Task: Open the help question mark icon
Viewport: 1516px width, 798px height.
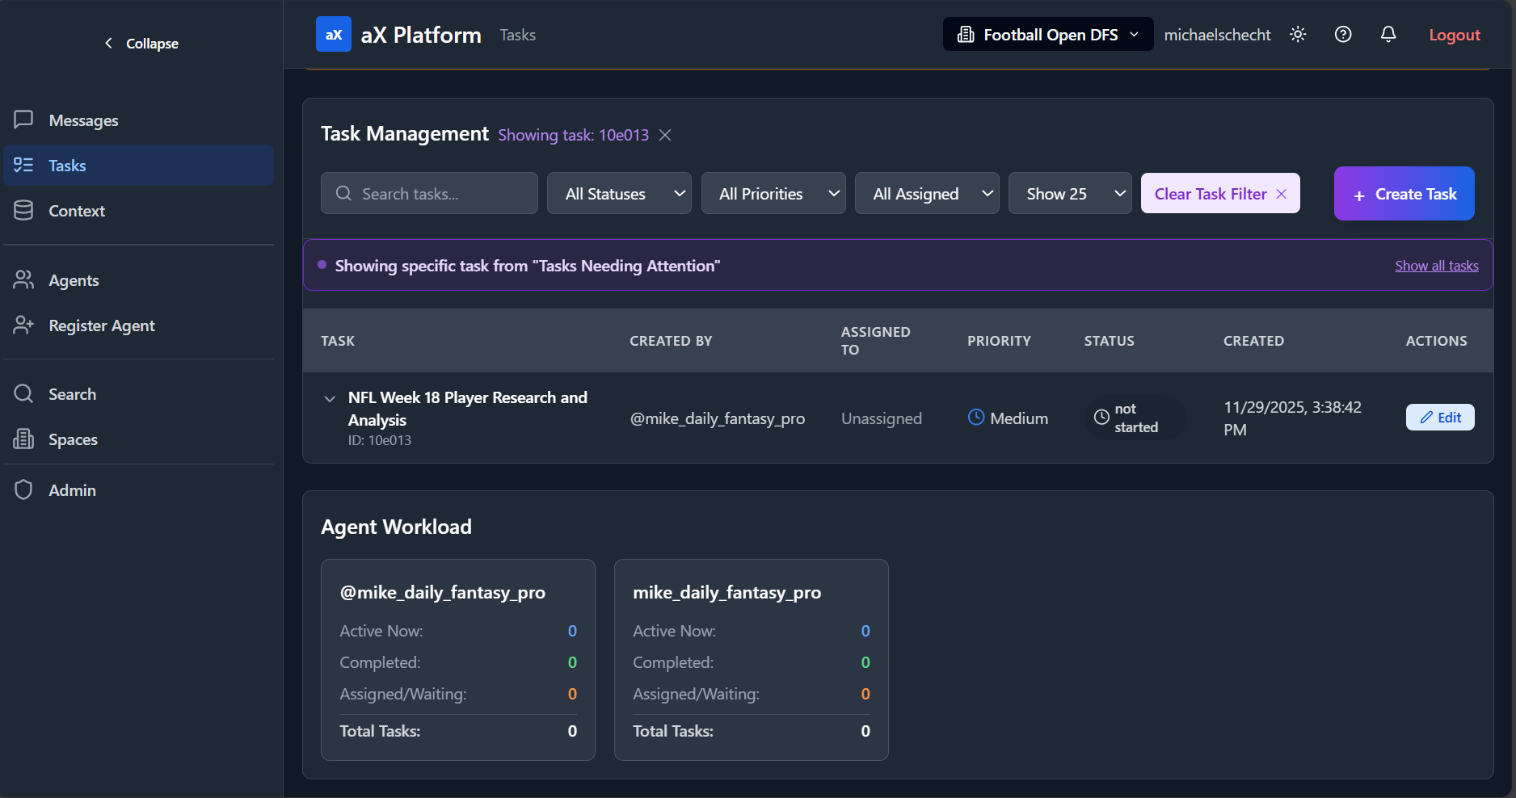Action: click(x=1343, y=34)
